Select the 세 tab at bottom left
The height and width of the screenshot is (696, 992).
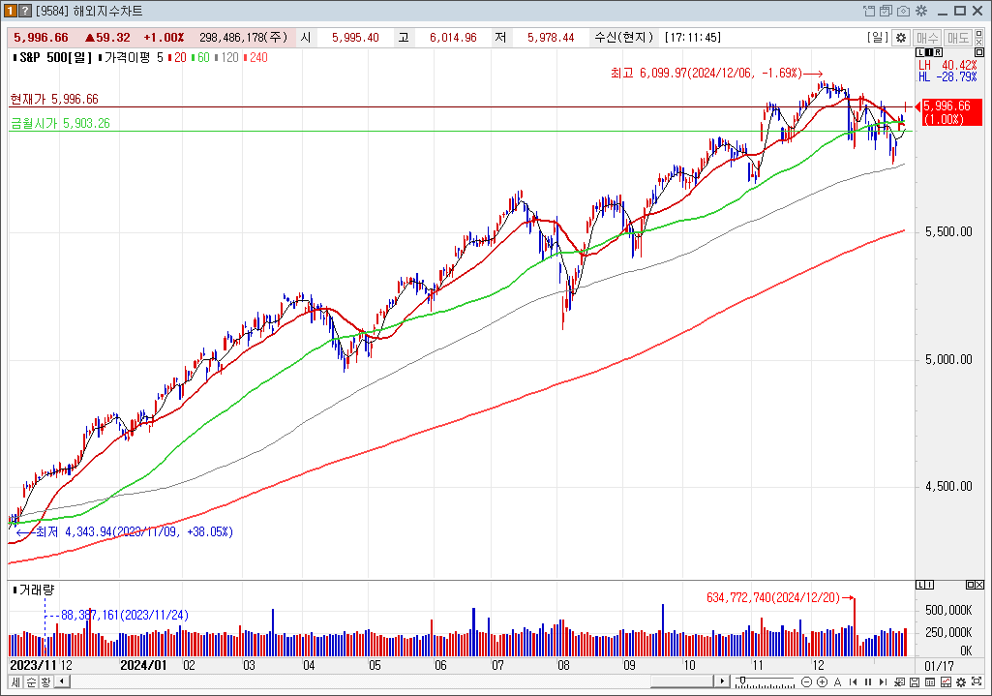click(15, 682)
